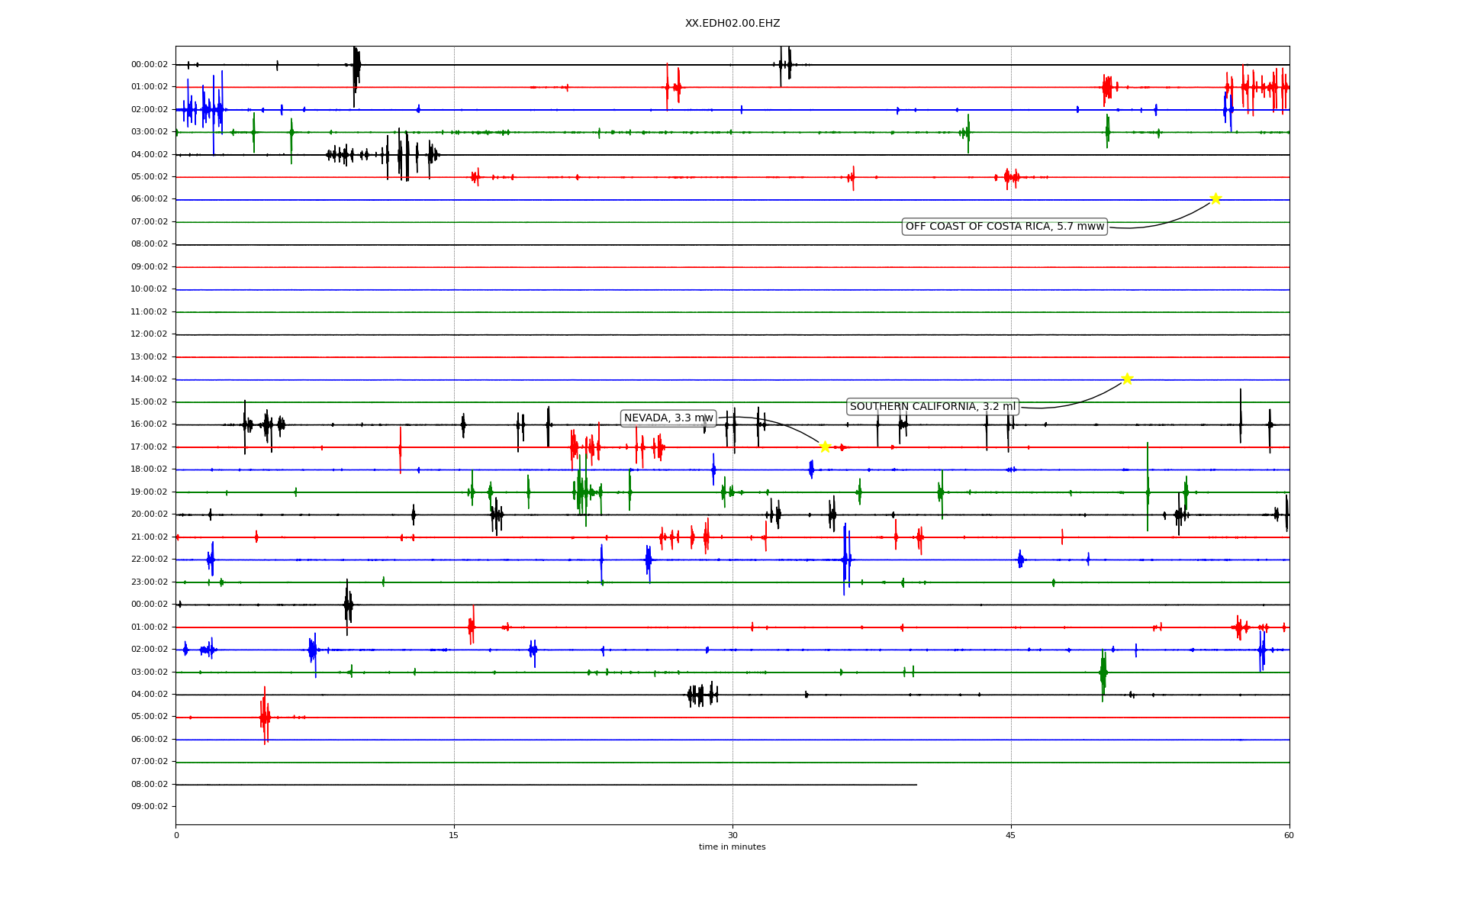The width and height of the screenshot is (1465, 916).
Task: Click the 14:00:02 time label
Action: (150, 379)
